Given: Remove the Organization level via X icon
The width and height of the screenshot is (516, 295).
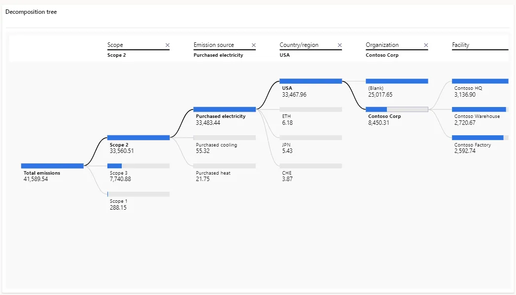Looking at the screenshot, I should click(x=426, y=45).
